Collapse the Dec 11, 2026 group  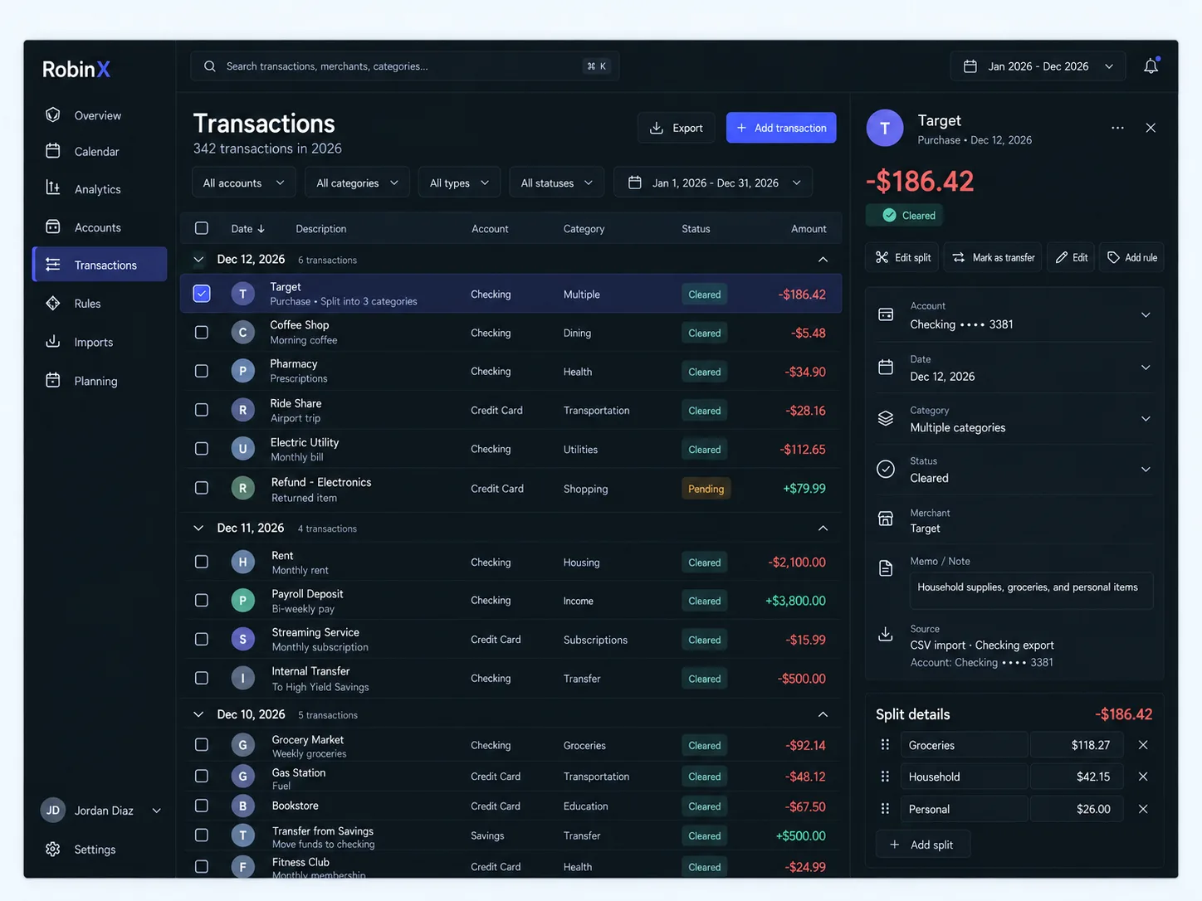(x=823, y=528)
